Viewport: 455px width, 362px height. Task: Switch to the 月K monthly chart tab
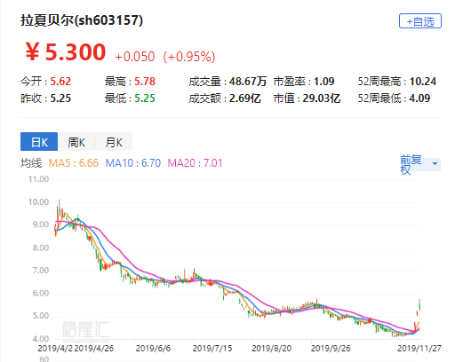click(114, 142)
